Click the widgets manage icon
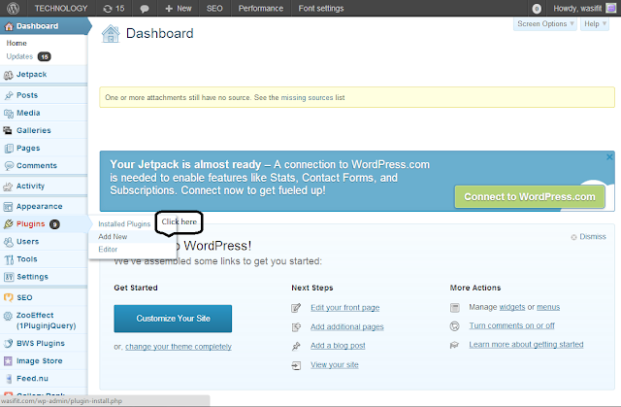This screenshot has width=621, height=407. coord(455,308)
